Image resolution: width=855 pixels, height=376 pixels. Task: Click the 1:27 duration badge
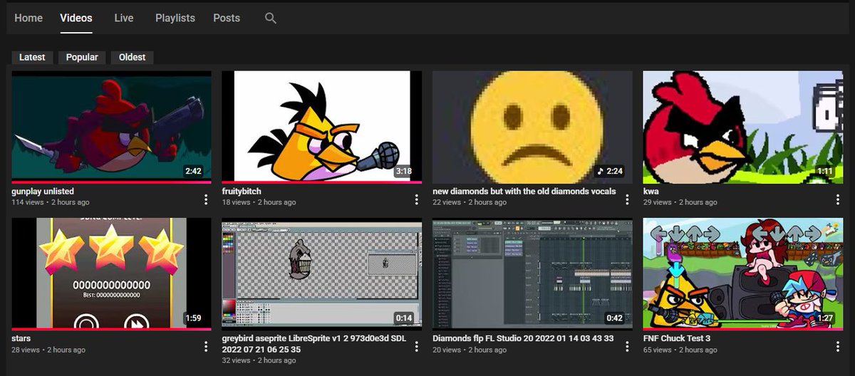[825, 318]
